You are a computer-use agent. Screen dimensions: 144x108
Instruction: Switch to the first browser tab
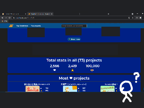coord(14,14)
